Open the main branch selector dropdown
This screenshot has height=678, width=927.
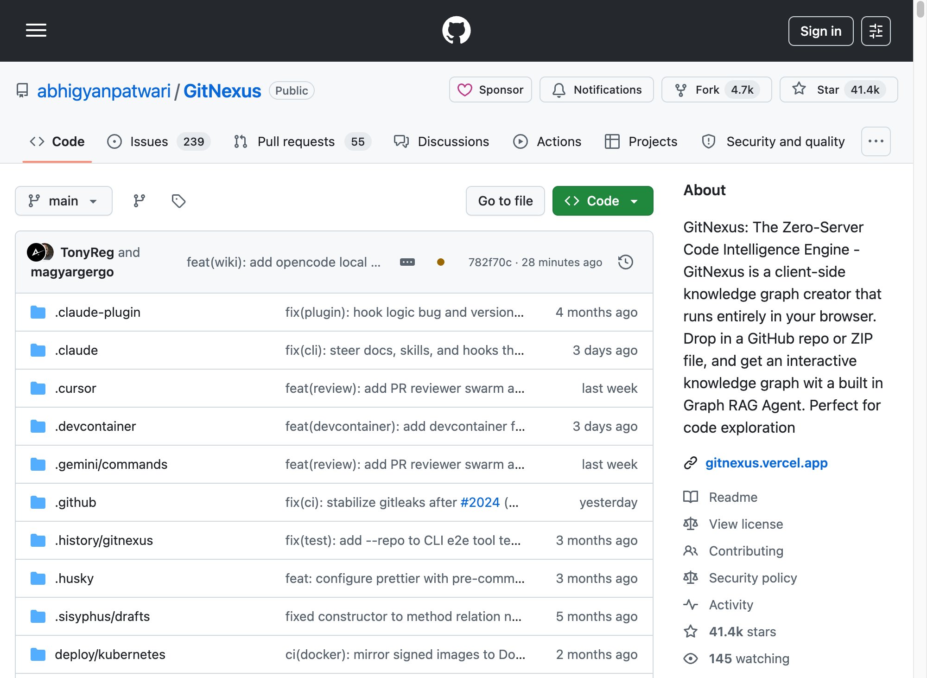pyautogui.click(x=63, y=201)
